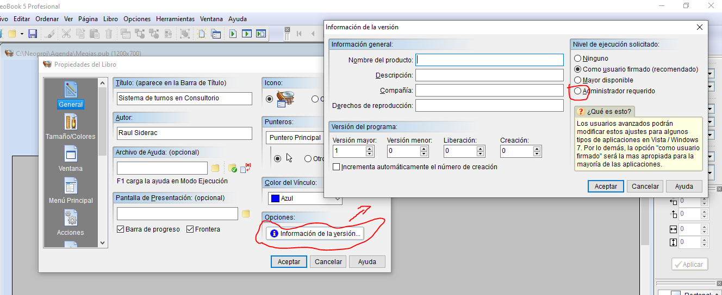The width and height of the screenshot is (722, 295).
Task: Select the General section icon in sidebar
Action: [x=71, y=89]
